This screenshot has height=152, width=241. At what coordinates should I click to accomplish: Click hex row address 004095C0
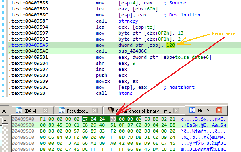point(23,131)
